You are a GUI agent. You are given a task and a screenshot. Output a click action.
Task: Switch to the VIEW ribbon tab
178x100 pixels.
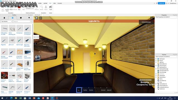[55, 3]
